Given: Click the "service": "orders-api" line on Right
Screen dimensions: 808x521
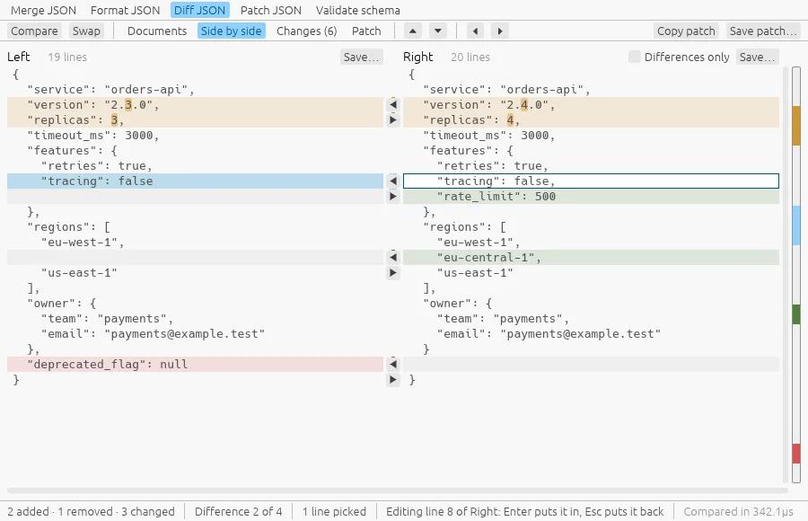Looking at the screenshot, I should (x=591, y=89).
